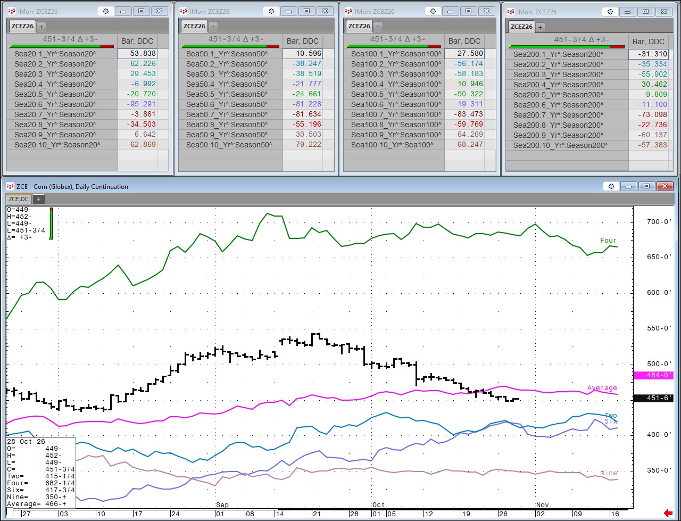Select the Sea200.4_Yr^:Season200^ row
Viewport: 681px width, 521px height.
coord(567,85)
